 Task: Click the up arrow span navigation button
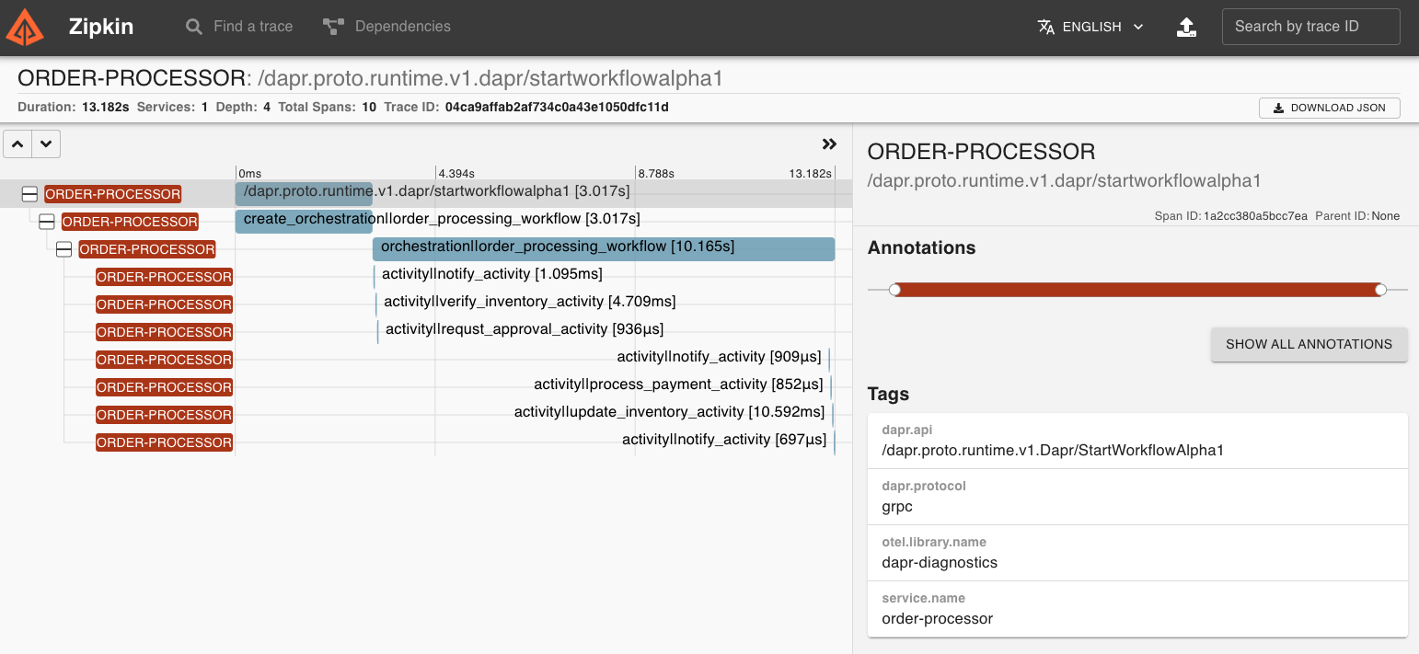(x=18, y=143)
